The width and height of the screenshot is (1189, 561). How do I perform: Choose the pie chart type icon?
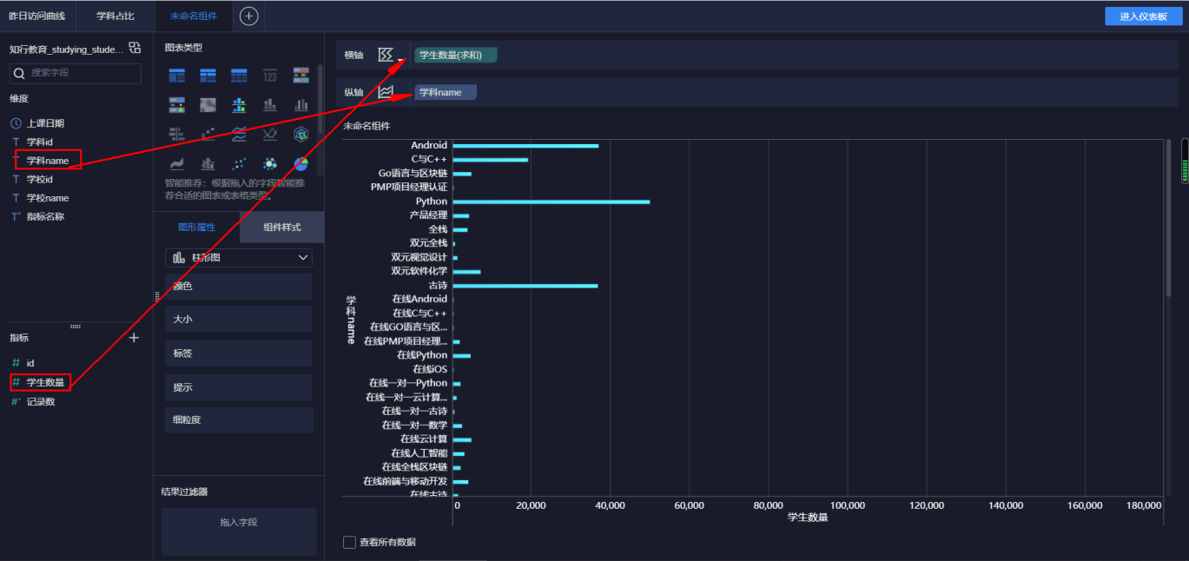301,163
